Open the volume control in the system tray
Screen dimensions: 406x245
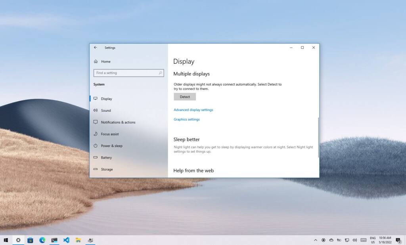355,240
